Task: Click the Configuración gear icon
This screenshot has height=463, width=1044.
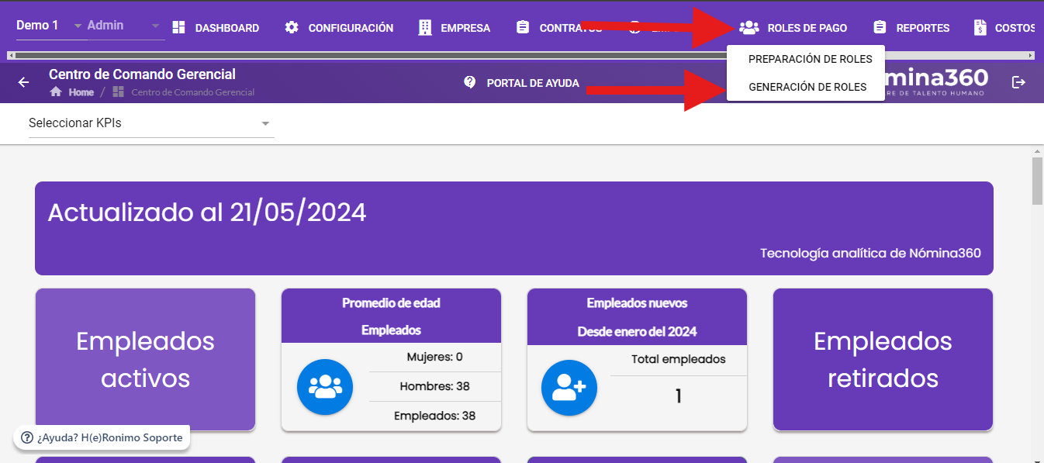Action: (292, 28)
